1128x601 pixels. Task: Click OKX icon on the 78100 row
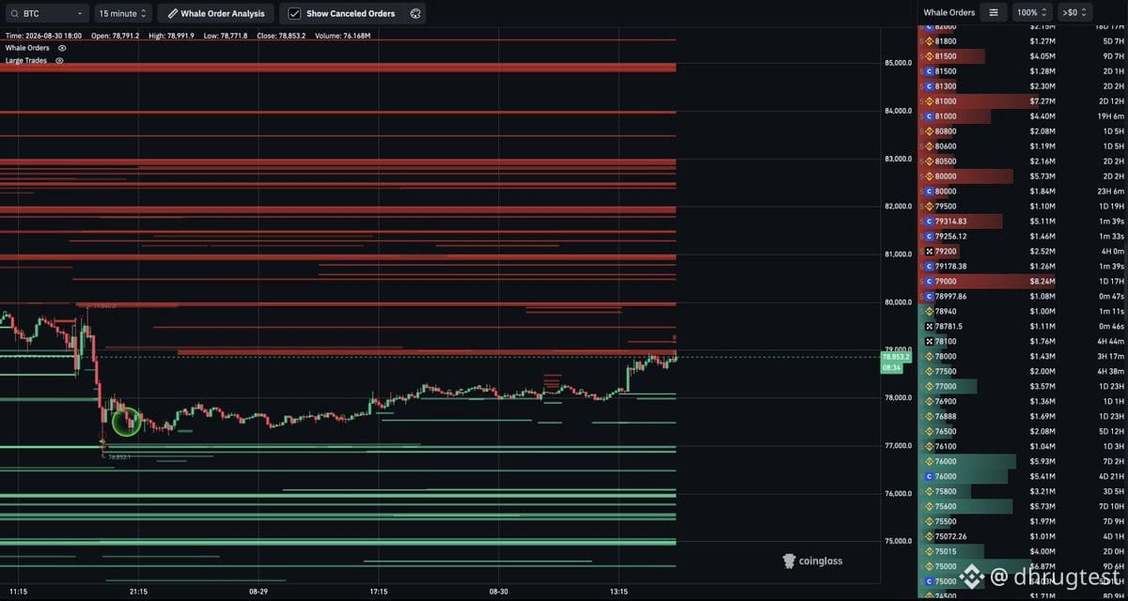tap(928, 342)
